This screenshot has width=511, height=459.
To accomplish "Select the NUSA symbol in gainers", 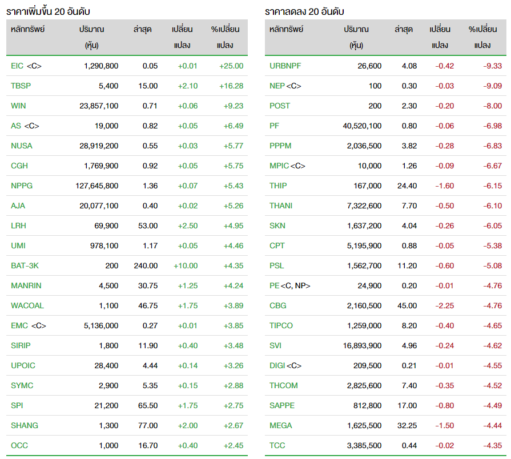I will (22, 146).
